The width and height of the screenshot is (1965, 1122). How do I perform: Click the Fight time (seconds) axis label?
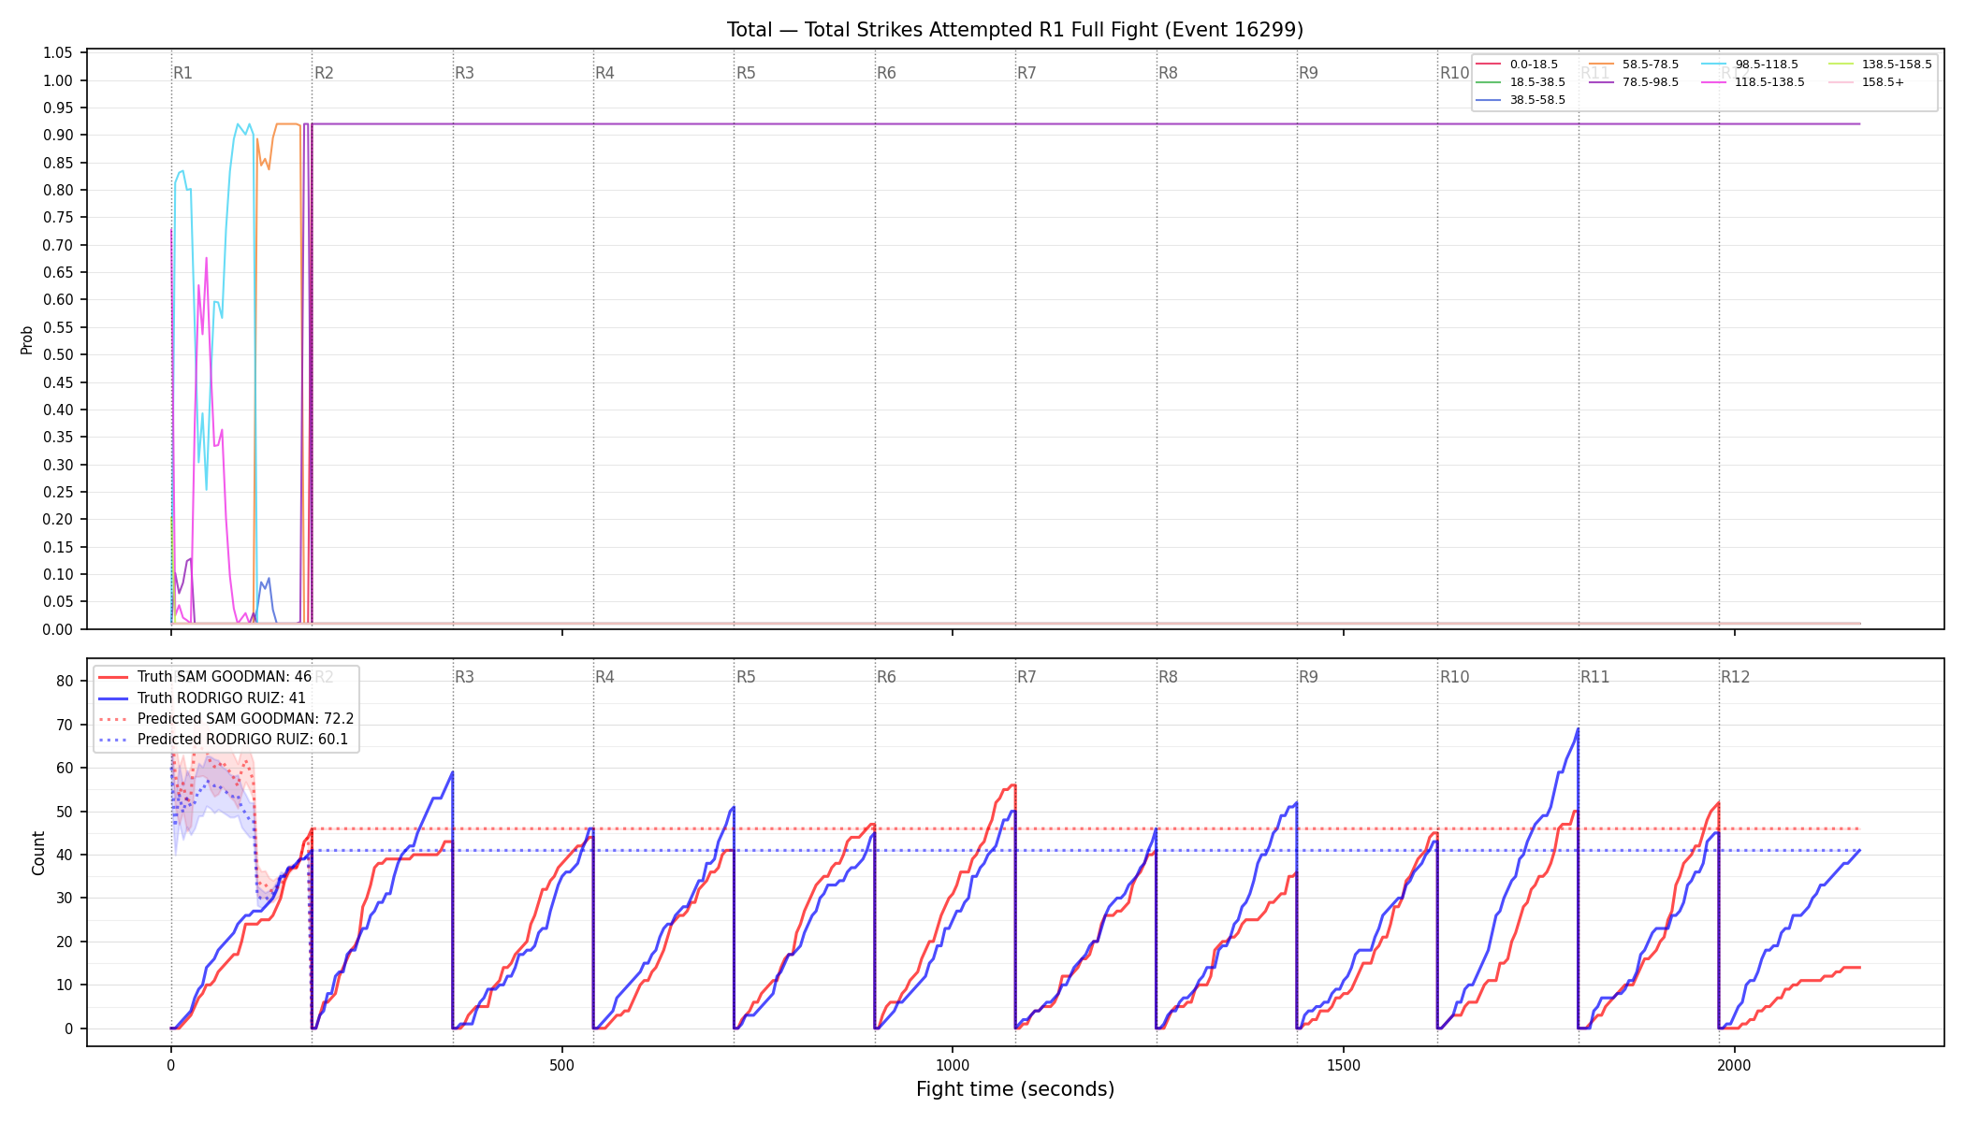coord(1015,1089)
